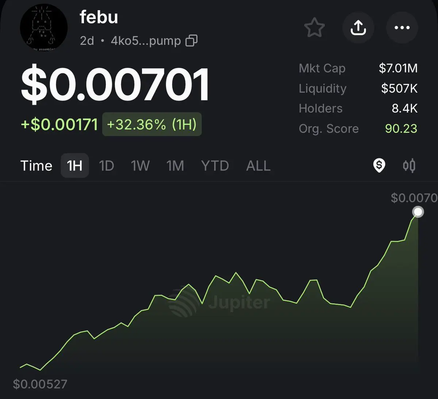This screenshot has width=438, height=399.
Task: Select the 1M time range tab
Action: tap(175, 166)
